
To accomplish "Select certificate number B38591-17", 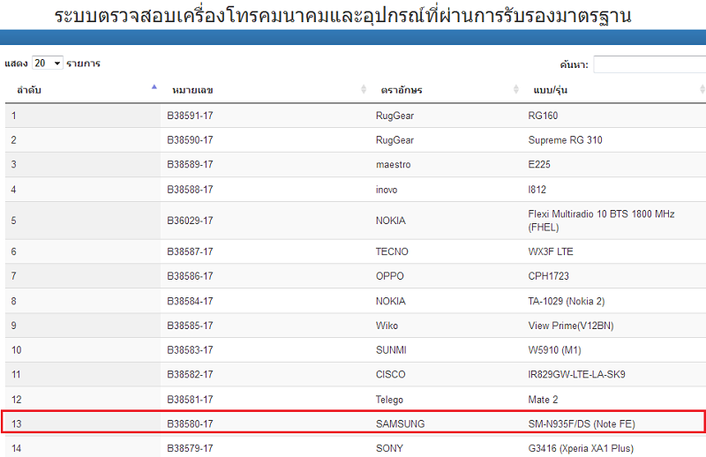I will tap(190, 116).
